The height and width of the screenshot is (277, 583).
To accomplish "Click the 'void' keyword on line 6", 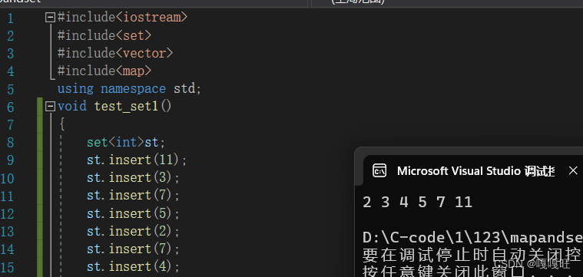I will [72, 107].
